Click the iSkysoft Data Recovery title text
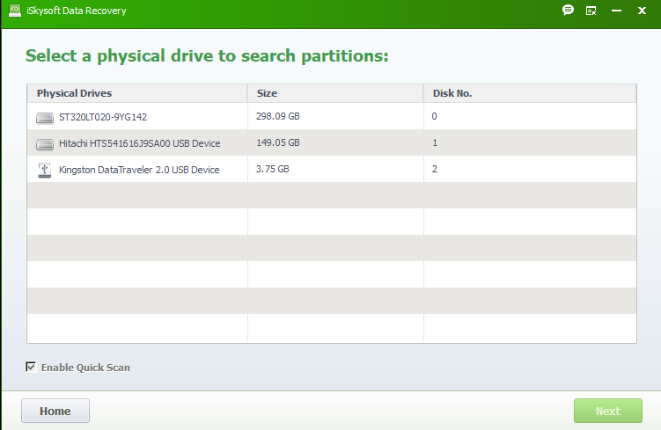 (77, 11)
